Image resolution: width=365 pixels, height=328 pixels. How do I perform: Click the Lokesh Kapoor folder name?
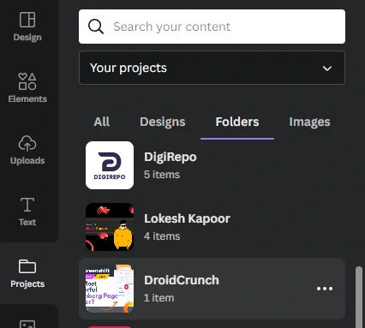187,218
